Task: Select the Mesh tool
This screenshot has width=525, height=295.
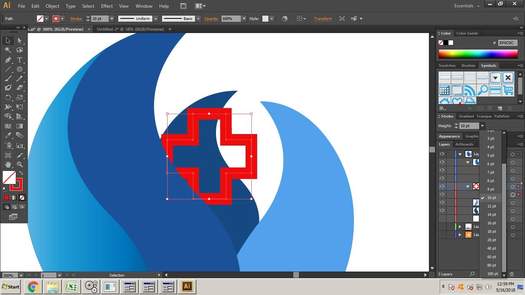Action: [x=8, y=126]
